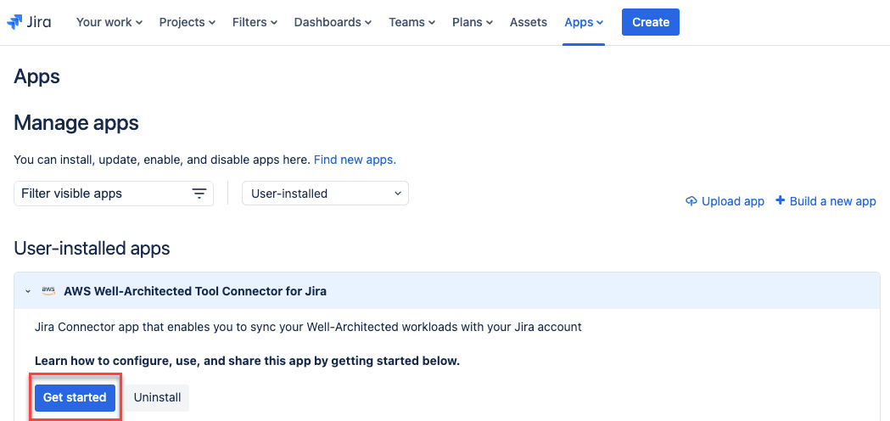Click the Manage apps heading
890x421 pixels.
76,123
